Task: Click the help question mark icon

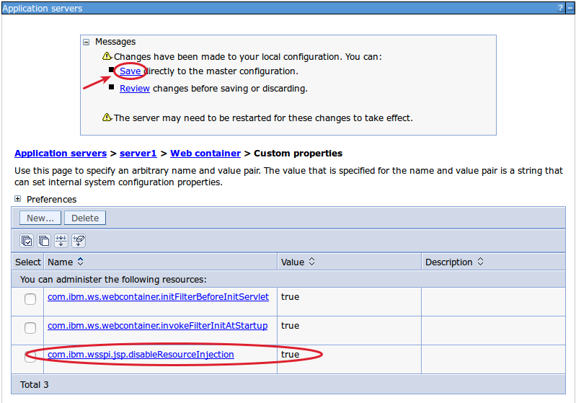Action: pos(560,8)
